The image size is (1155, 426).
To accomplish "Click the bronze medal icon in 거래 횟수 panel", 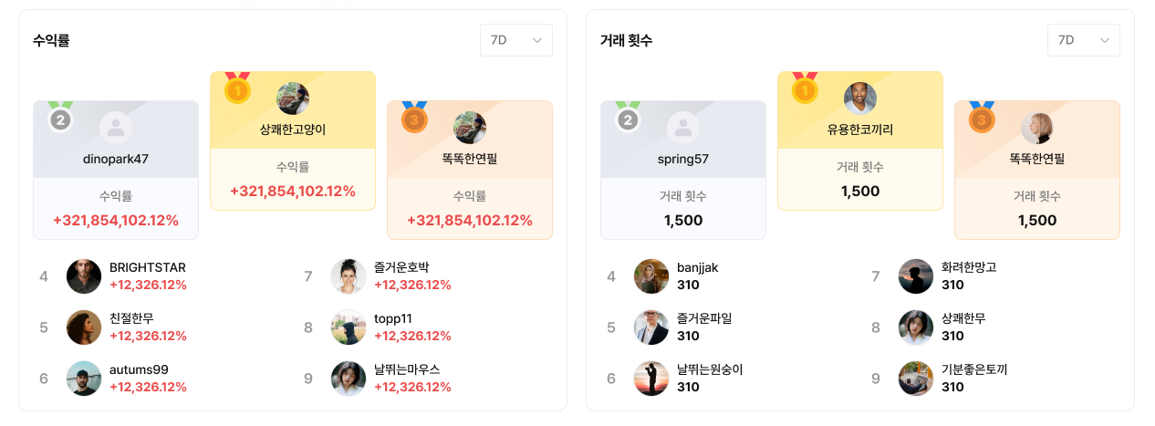I will 982,118.
